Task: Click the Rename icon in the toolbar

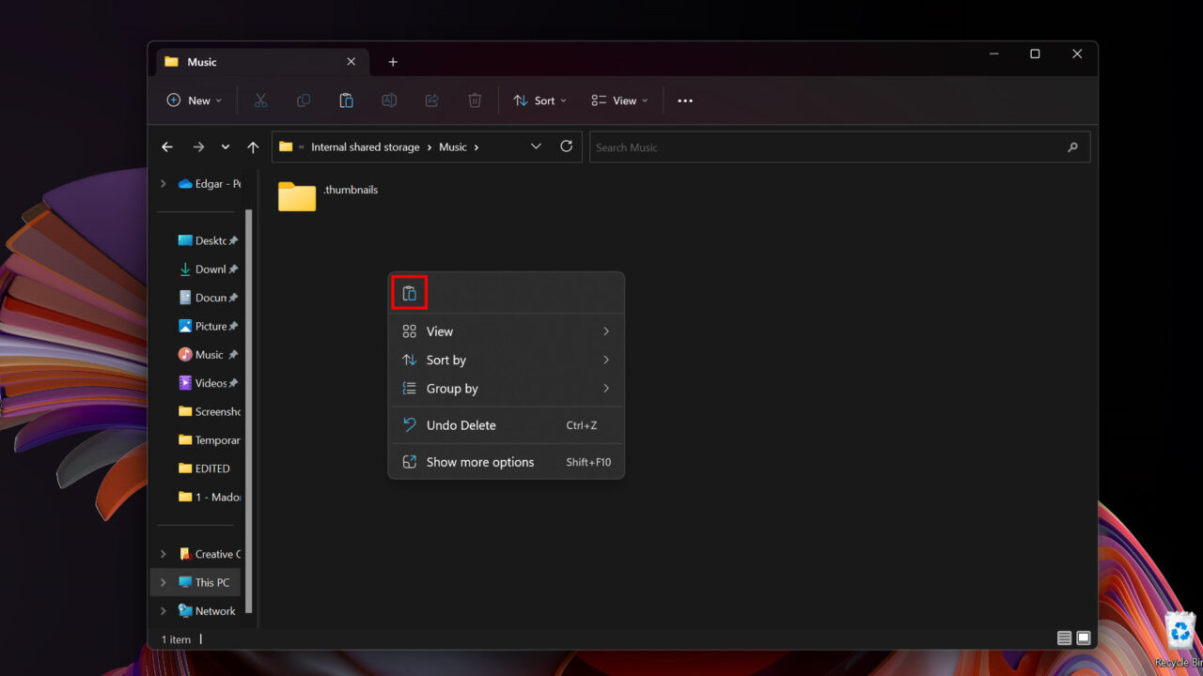Action: (x=389, y=100)
